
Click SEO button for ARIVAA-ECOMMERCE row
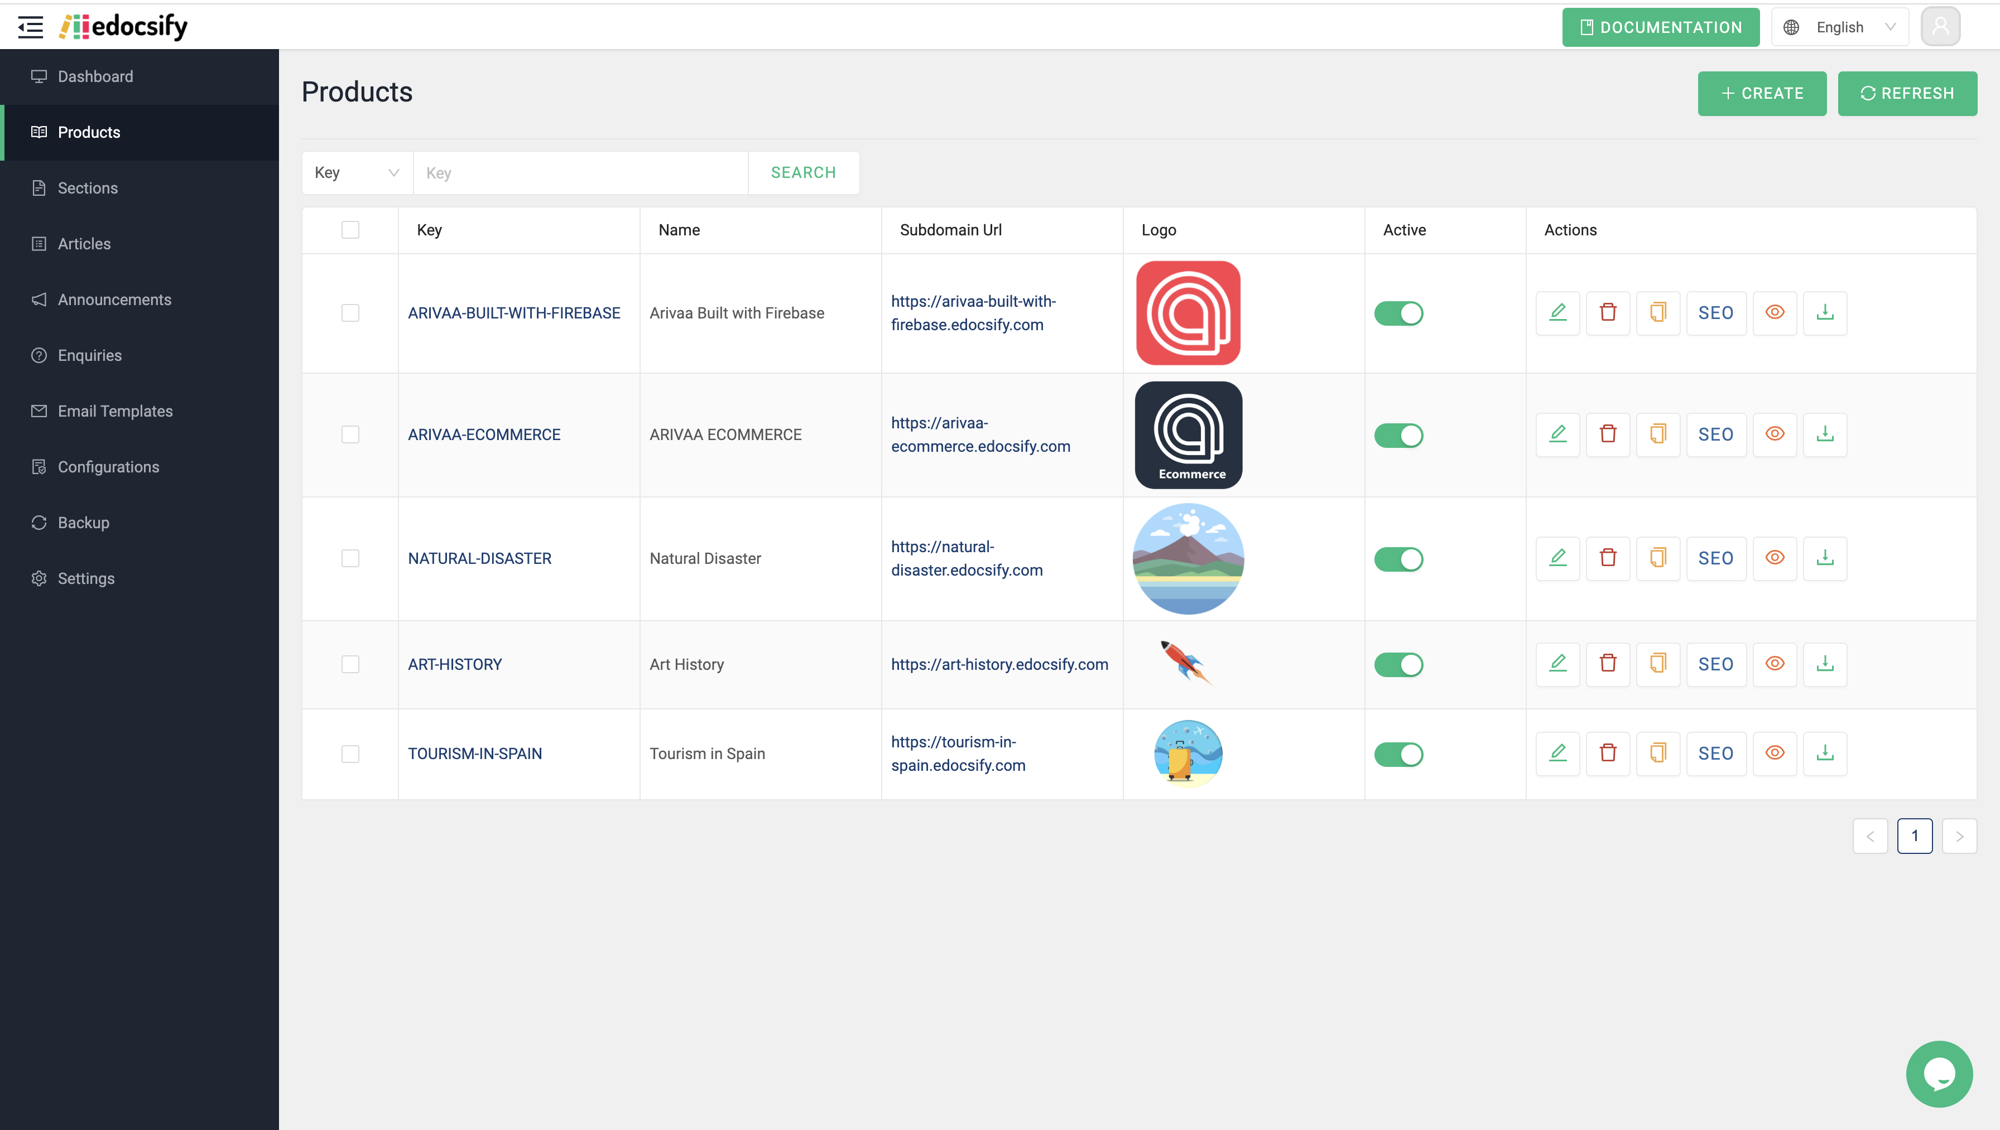[x=1715, y=434]
